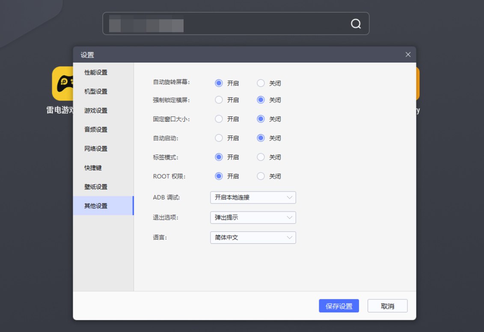Enable 标签模式 with 开启 radio
Screen dimensions: 484x332
click(x=219, y=157)
